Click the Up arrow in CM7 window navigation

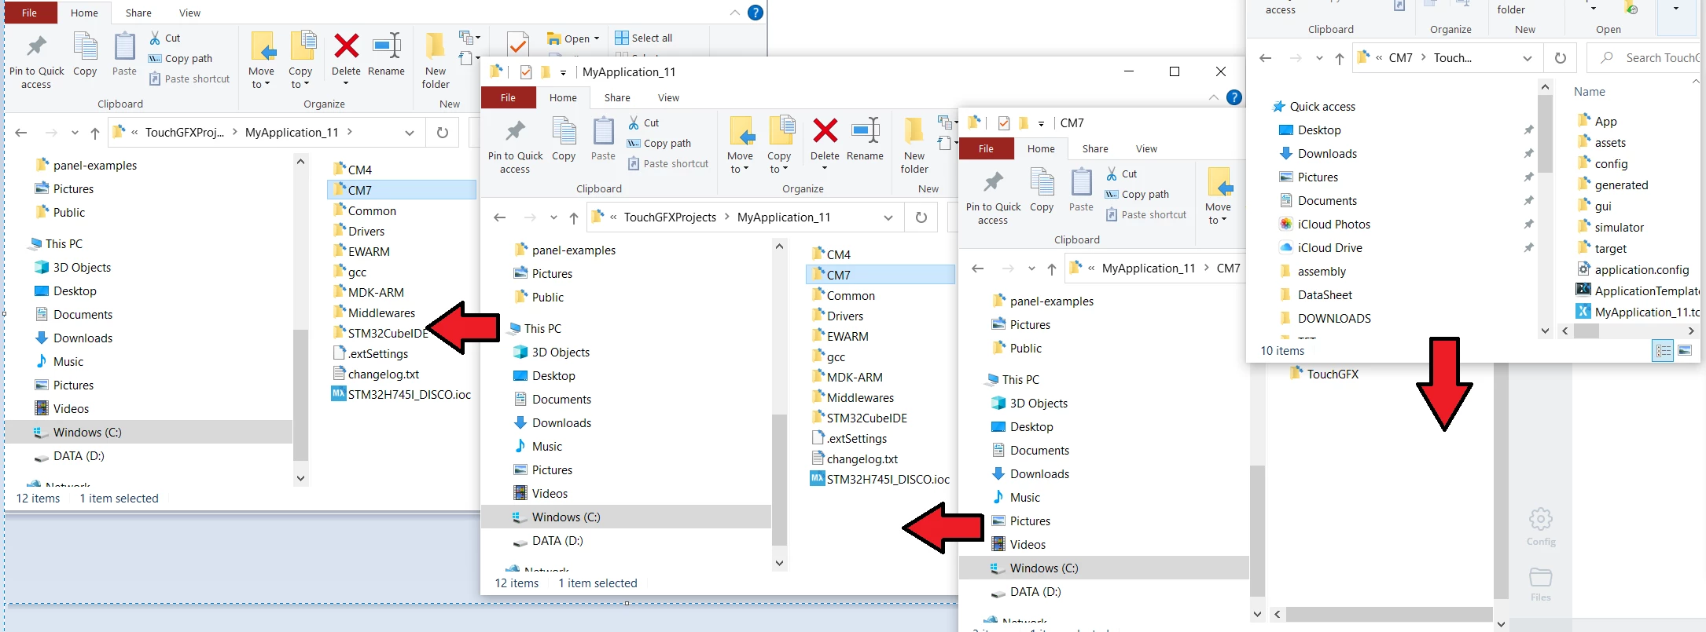(1052, 269)
